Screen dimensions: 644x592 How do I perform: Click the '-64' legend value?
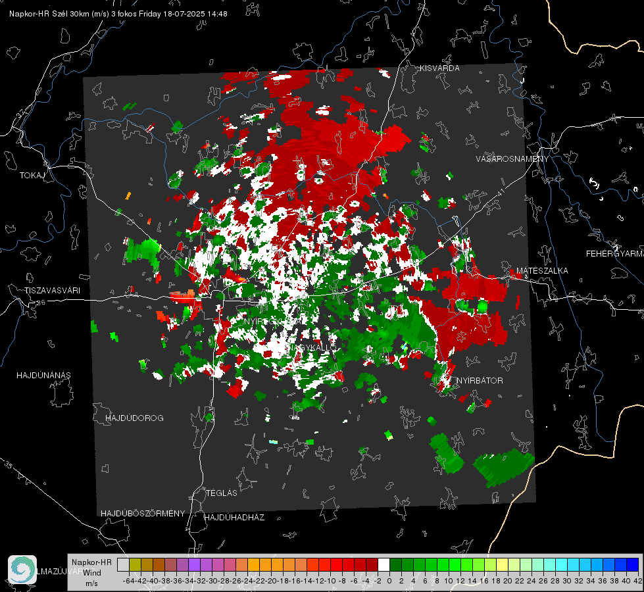[x=128, y=581]
